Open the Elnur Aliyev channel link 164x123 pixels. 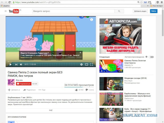point(128,81)
